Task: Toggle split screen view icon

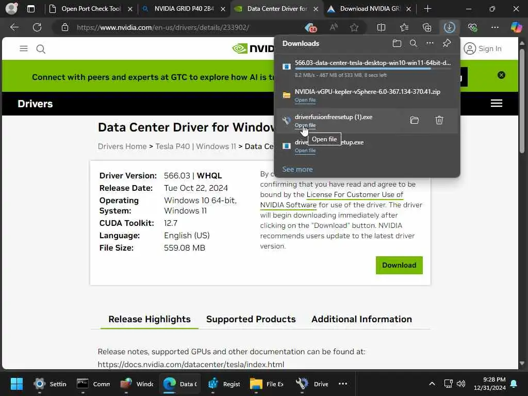Action: 381,27
